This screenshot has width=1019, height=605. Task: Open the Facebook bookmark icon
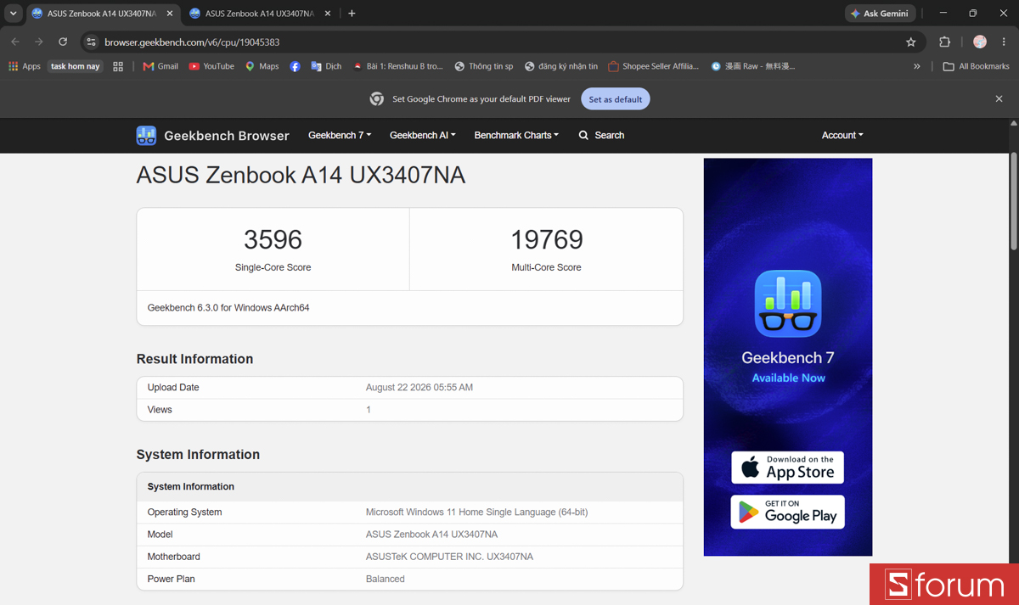click(x=295, y=66)
